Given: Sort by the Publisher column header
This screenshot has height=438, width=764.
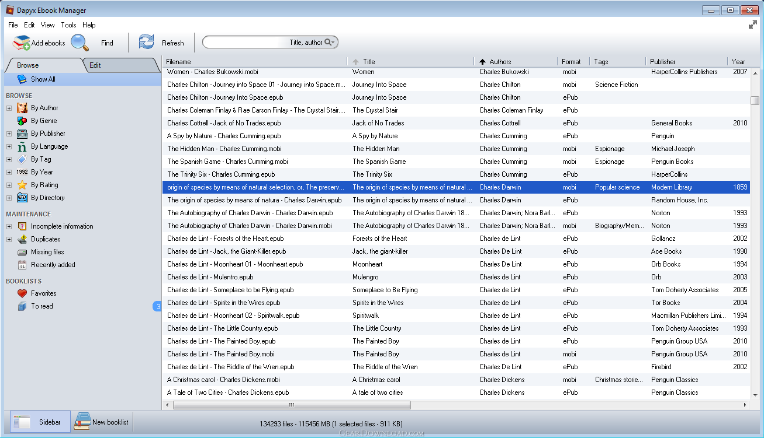Looking at the screenshot, I should (687, 61).
